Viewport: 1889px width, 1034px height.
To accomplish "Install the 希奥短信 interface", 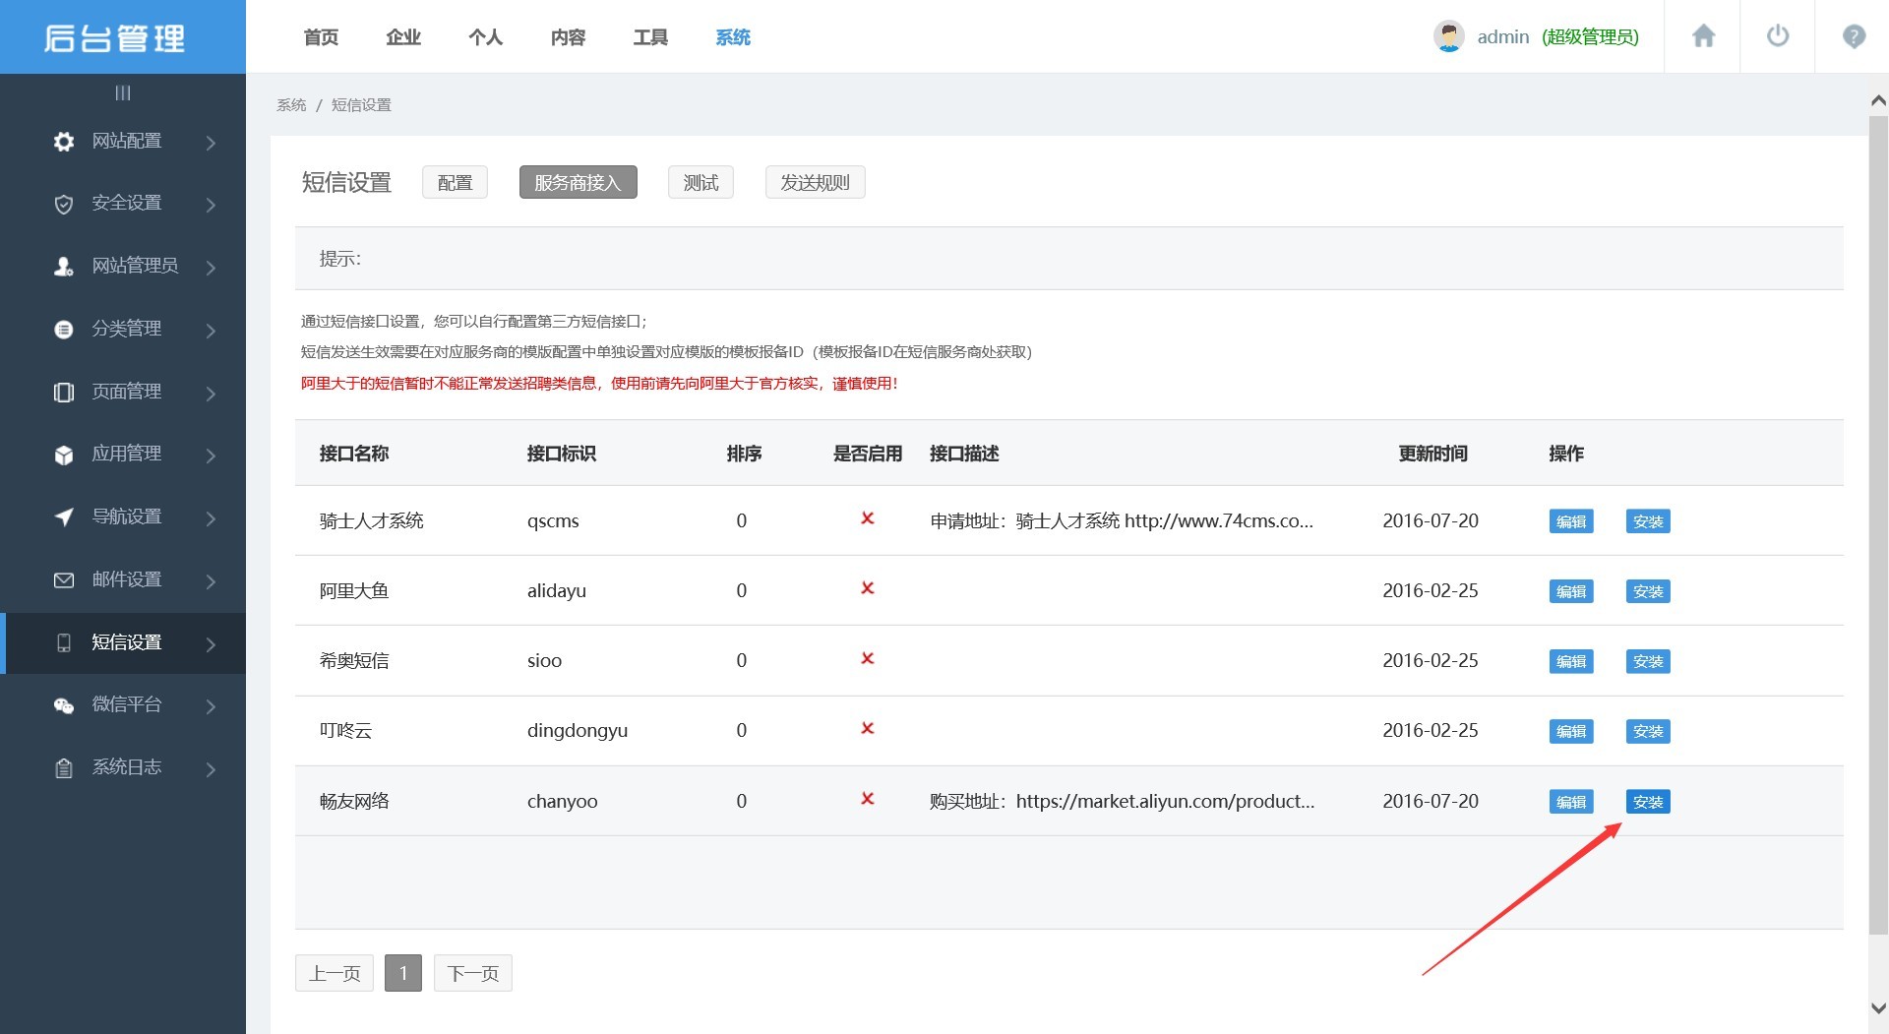I will (1648, 661).
